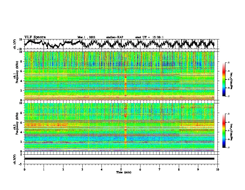Click the time axis tick label "8"
This screenshot has width=245, height=190.
[179, 170]
